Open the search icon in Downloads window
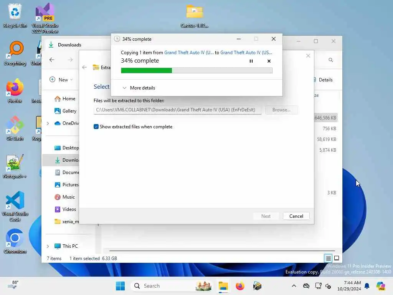The image size is (393, 295). coord(330,60)
